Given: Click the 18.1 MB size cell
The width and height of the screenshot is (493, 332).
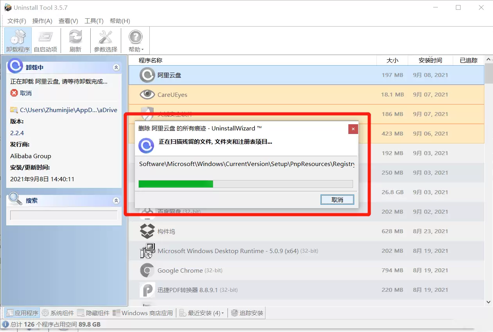Looking at the screenshot, I should click(392, 95).
